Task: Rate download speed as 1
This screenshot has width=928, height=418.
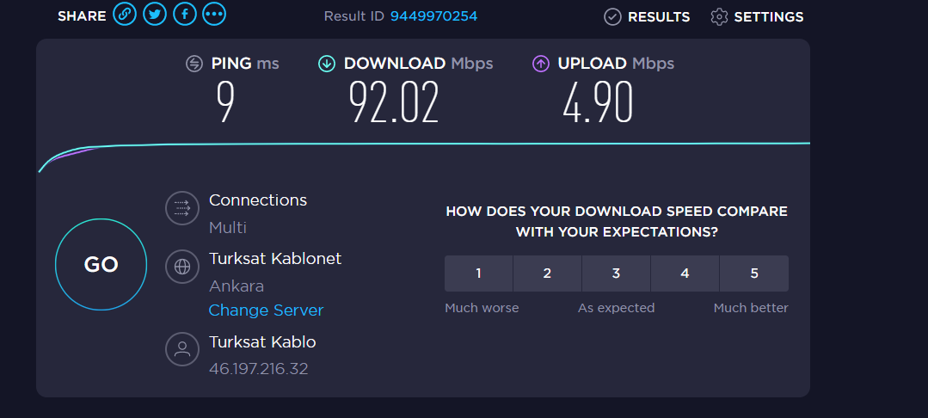Action: point(479,274)
